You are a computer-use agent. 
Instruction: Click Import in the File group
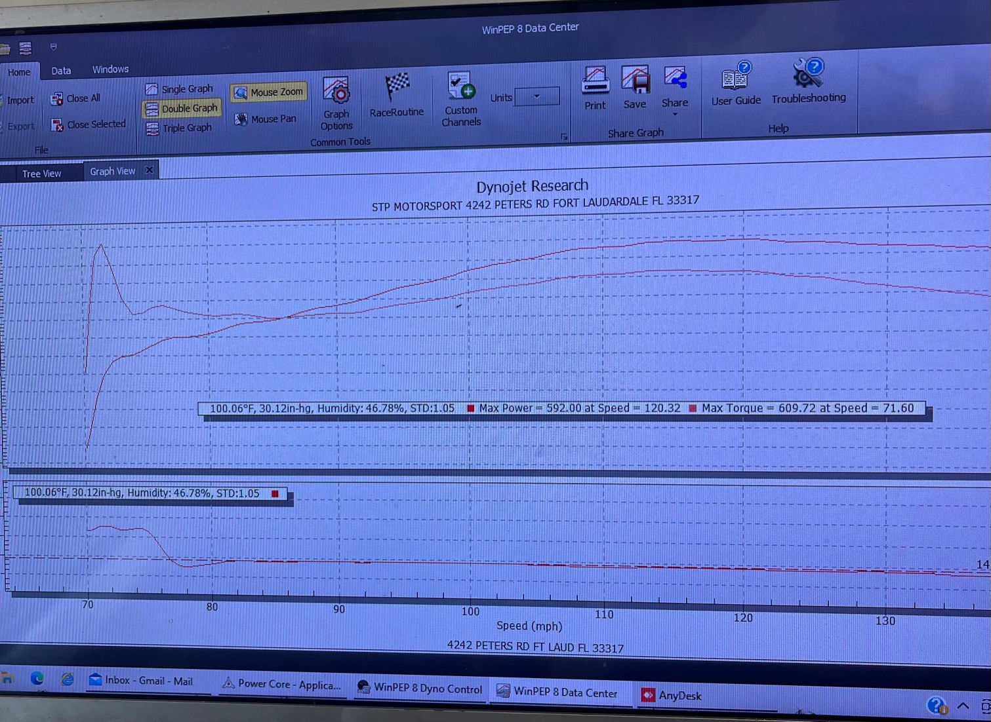pos(20,100)
